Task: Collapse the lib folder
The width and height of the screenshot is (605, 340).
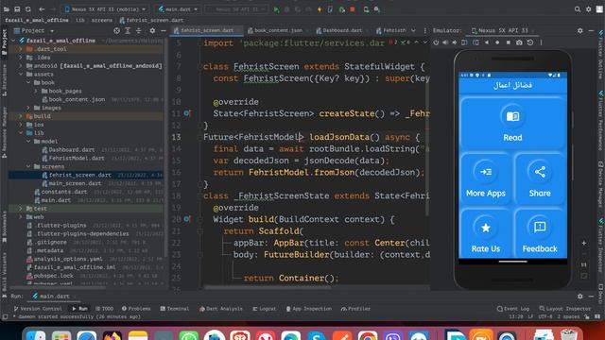Action: tap(21, 132)
